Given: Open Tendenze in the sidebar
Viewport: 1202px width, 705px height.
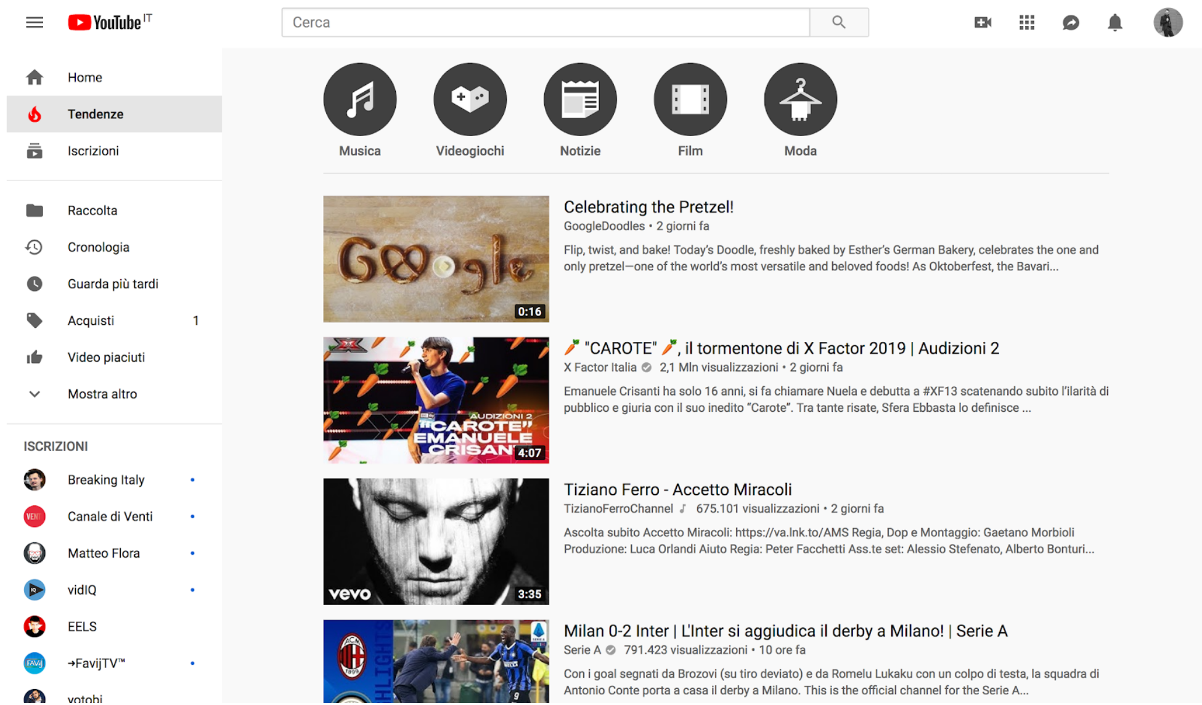Looking at the screenshot, I should coord(114,114).
